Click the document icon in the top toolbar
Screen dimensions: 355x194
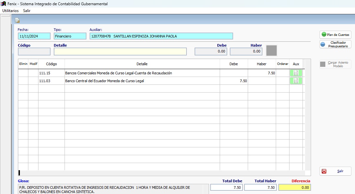click(17, 20)
